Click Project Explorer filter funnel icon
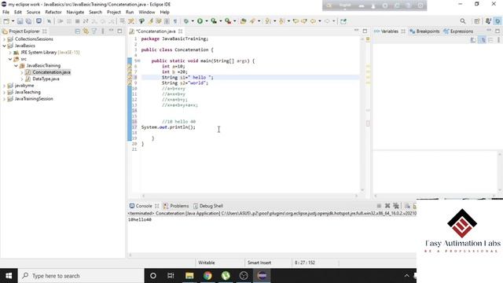The height and width of the screenshot is (283, 503). coord(94,31)
